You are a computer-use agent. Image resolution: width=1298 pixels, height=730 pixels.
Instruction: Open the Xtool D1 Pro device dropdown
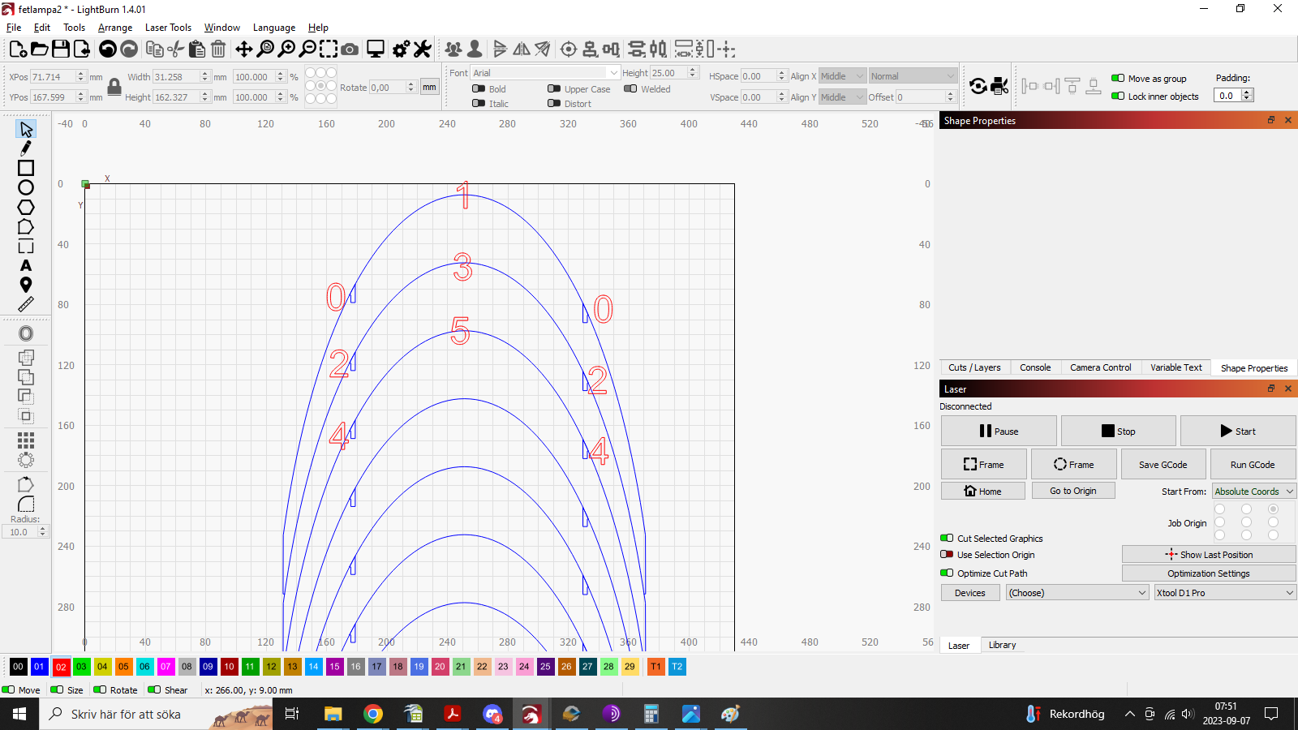(1225, 593)
